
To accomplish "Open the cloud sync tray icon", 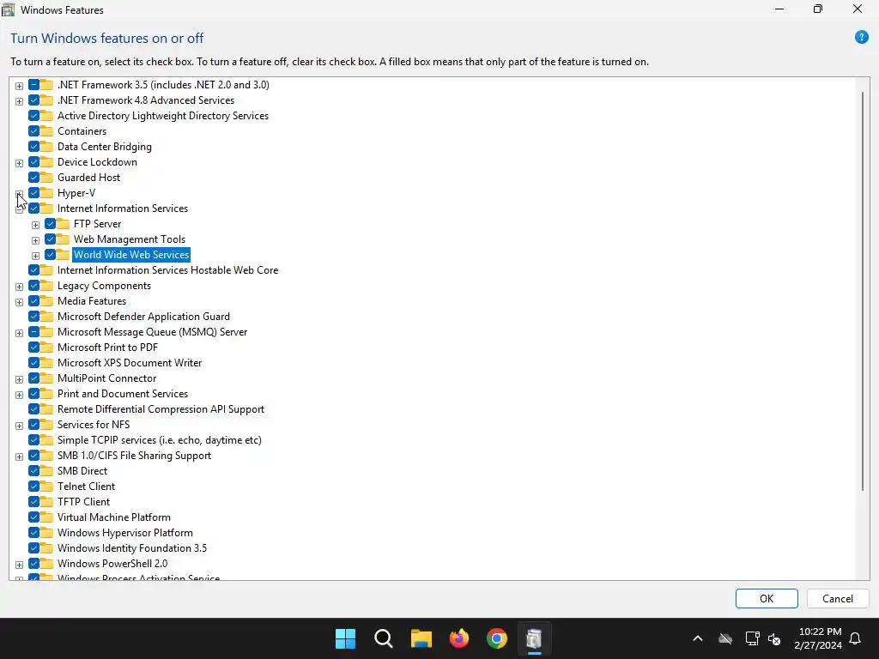I will pyautogui.click(x=725, y=638).
